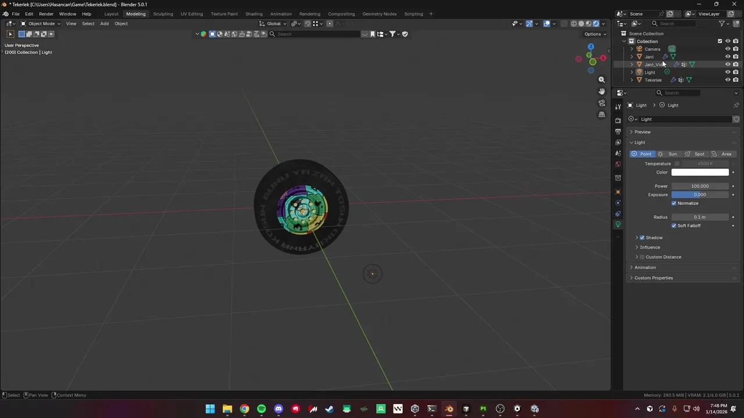Expand the Tekerlek tree item
Viewport: 744px width, 418px height.
632,80
